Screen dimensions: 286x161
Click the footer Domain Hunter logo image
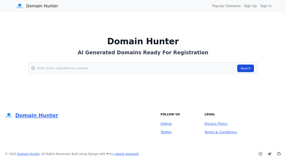click(x=9, y=115)
